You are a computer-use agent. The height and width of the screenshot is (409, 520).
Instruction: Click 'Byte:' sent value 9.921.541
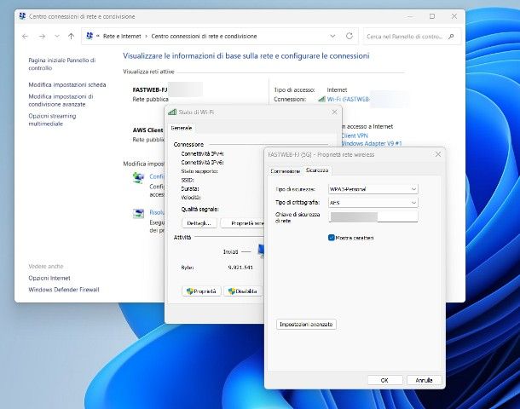pos(240,268)
